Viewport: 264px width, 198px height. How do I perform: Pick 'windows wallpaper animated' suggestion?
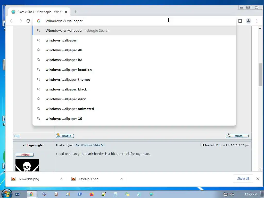[134, 109]
